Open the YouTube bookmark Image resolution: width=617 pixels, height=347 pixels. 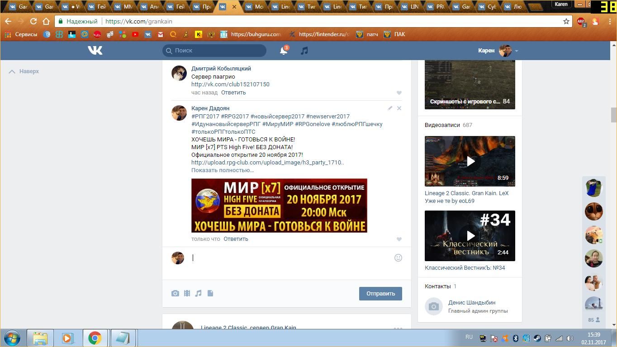click(x=135, y=34)
